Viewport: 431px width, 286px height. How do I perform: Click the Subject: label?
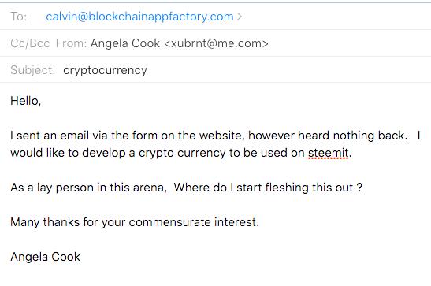(x=33, y=70)
